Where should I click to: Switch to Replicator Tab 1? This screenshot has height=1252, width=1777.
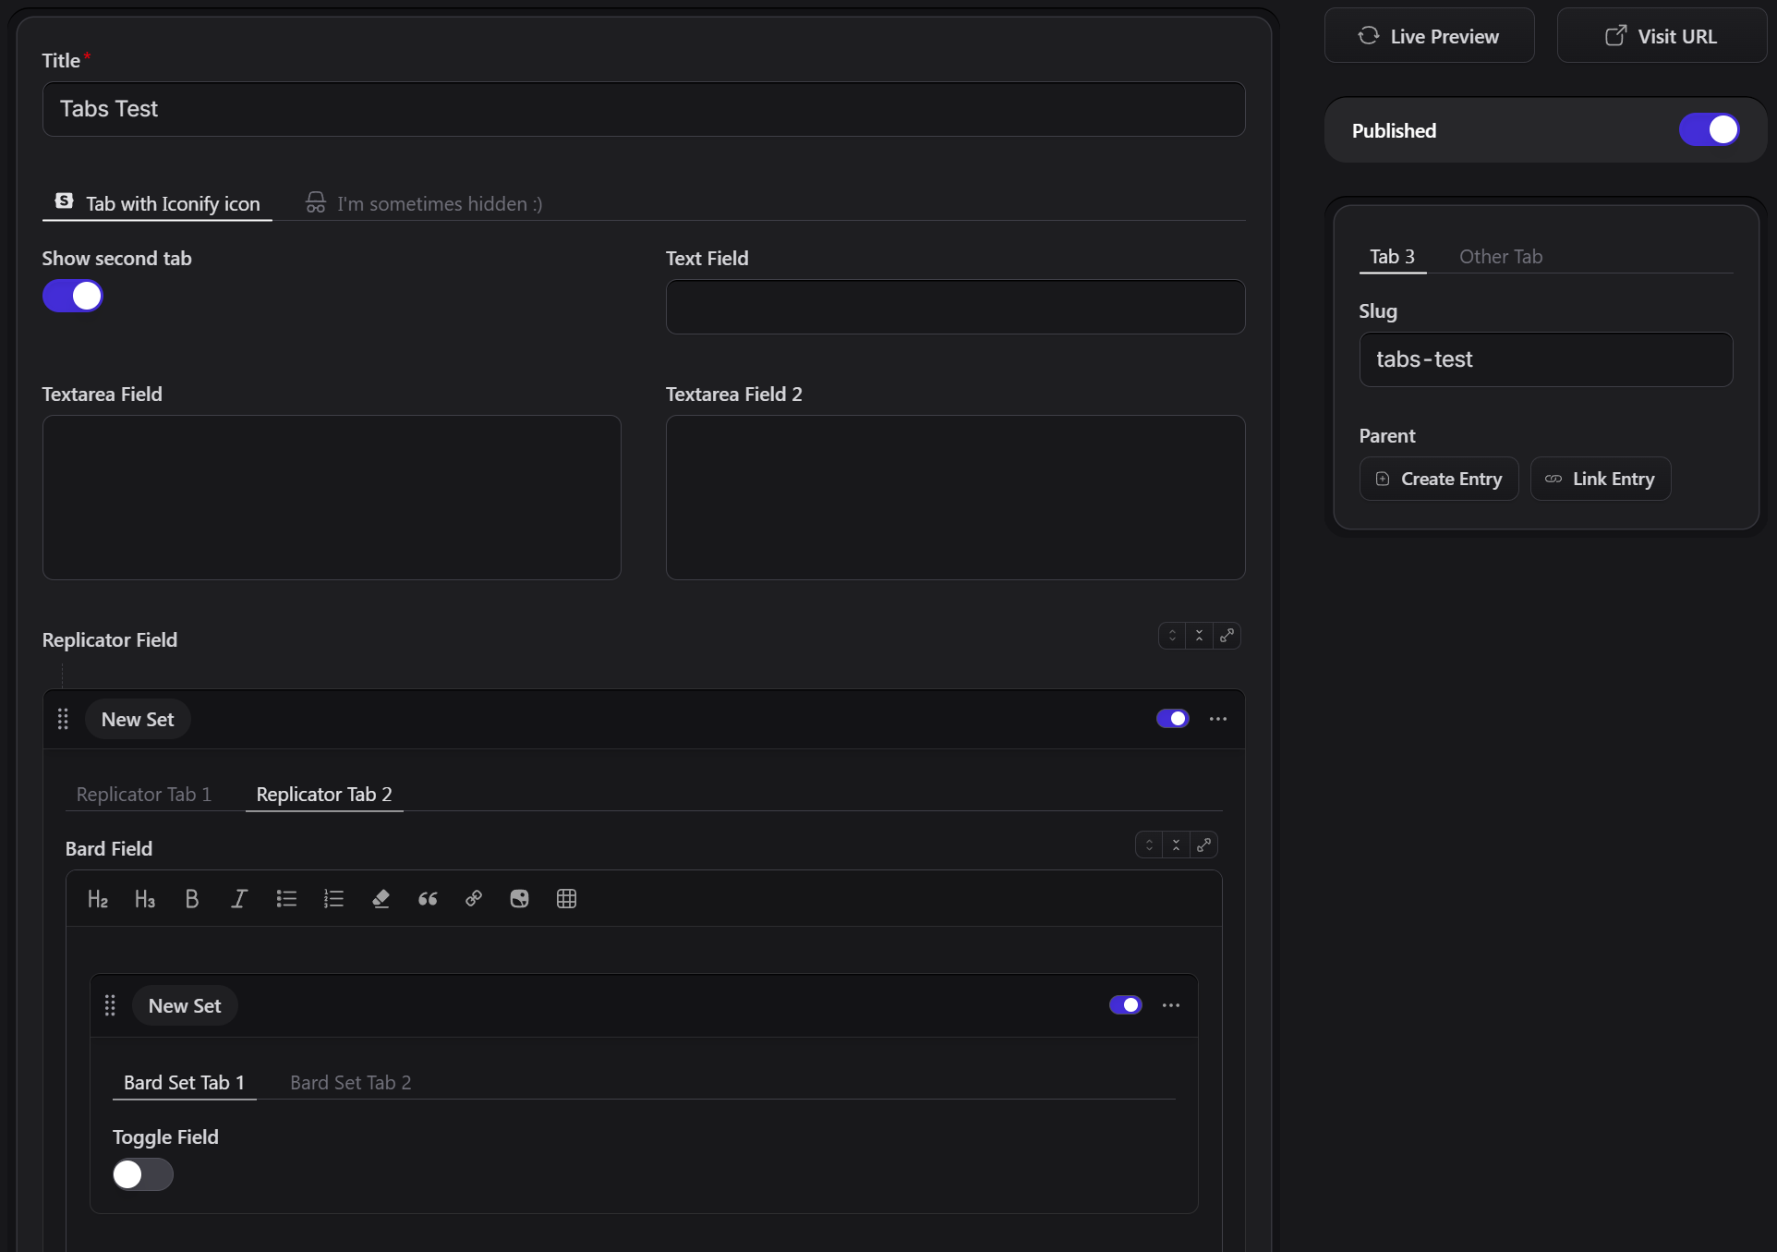(144, 795)
